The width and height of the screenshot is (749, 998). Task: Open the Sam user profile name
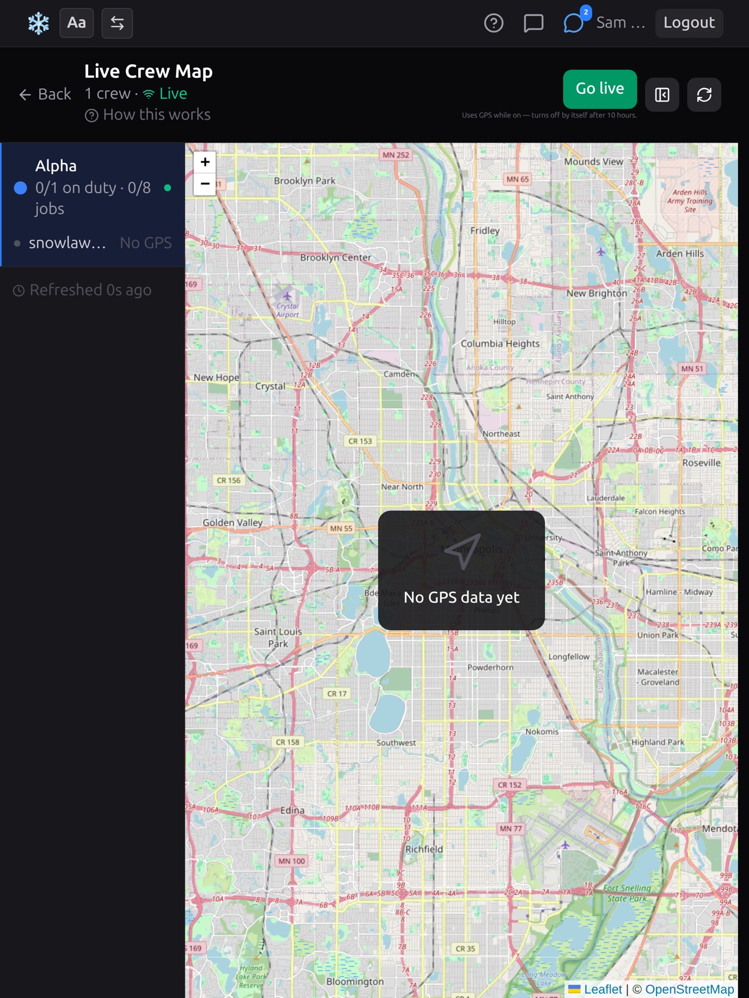click(621, 23)
